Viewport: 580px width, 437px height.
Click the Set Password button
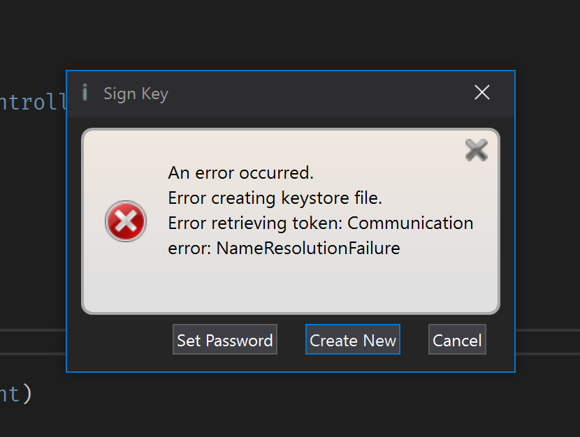point(224,340)
